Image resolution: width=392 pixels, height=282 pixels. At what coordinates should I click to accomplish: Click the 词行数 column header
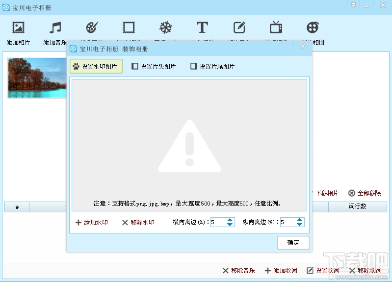point(358,206)
